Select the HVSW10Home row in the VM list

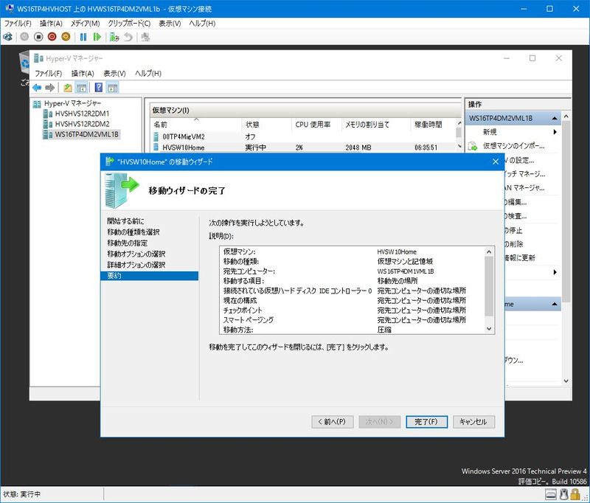pos(304,147)
